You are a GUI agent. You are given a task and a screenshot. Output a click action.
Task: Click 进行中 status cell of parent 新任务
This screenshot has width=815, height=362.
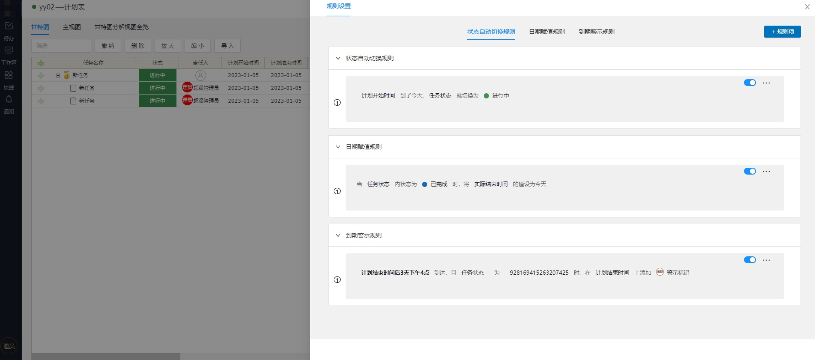tap(157, 75)
